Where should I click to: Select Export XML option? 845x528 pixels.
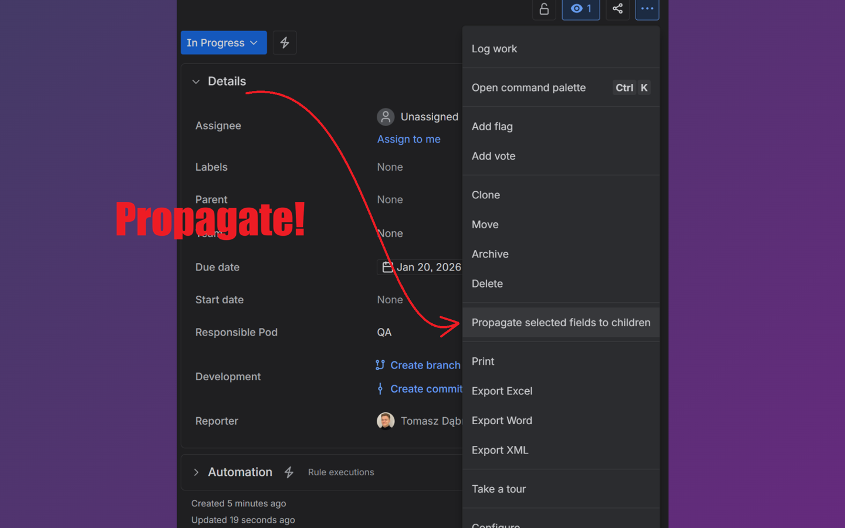pos(561,450)
